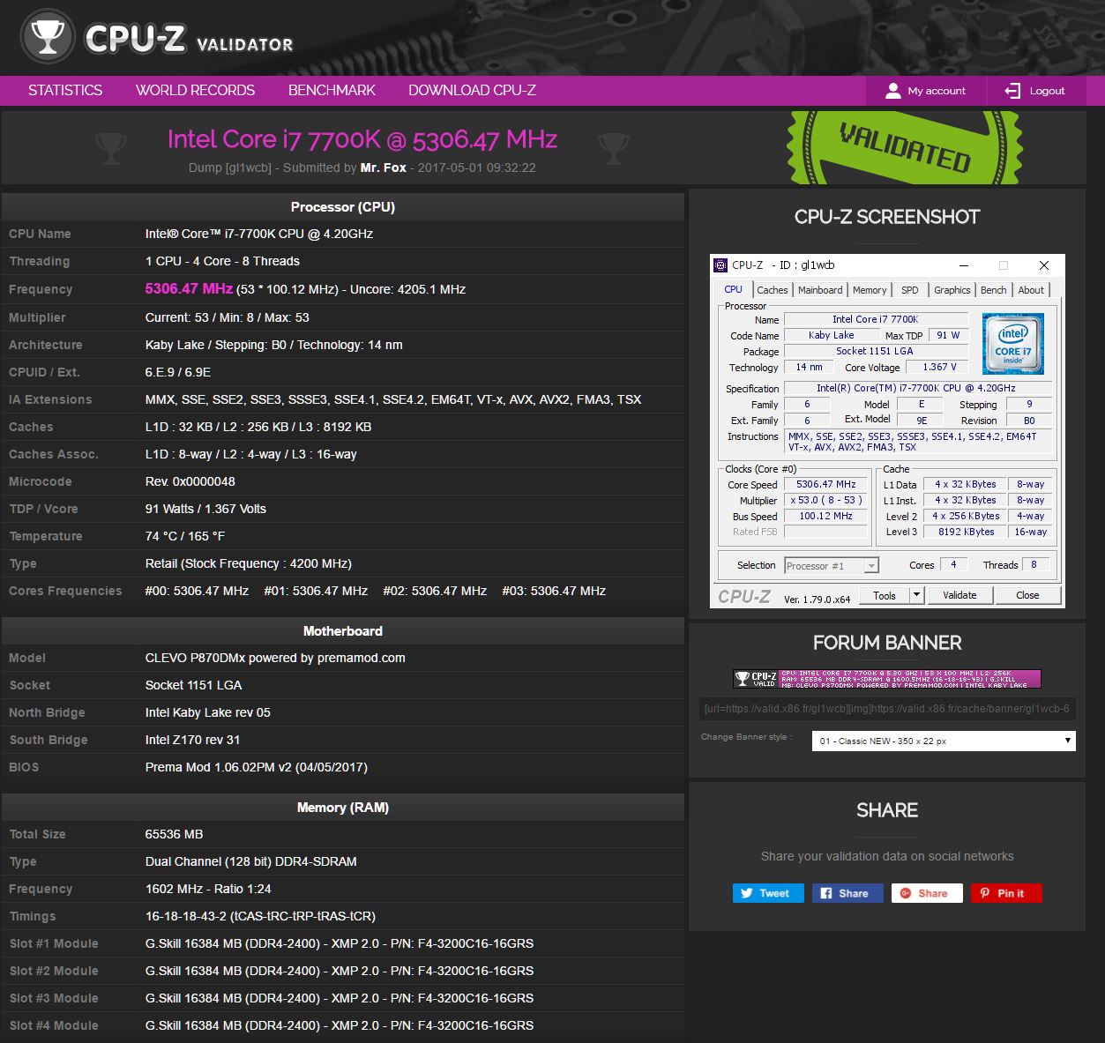1105x1043 pixels.
Task: Click the Twitter bird icon on Tweet
Action: (747, 893)
